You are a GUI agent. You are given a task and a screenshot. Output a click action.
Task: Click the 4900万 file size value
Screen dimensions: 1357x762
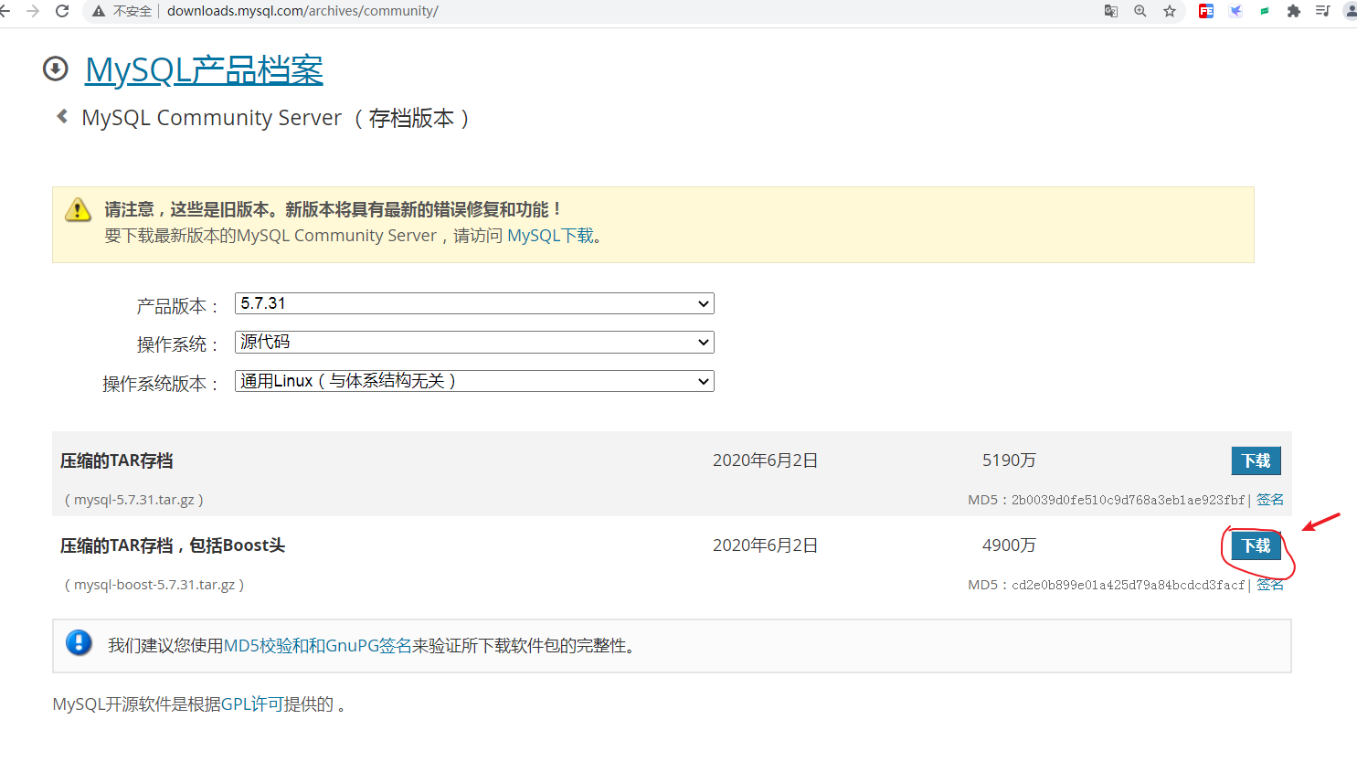pyautogui.click(x=1009, y=545)
